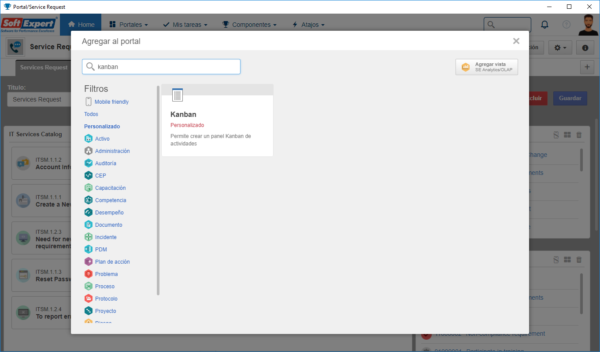Open the Mis tareas dropdown menu

pos(185,25)
